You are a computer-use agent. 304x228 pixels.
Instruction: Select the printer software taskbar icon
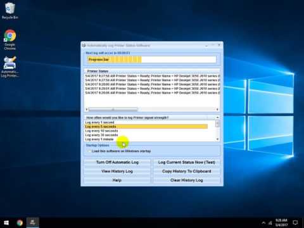point(33,222)
